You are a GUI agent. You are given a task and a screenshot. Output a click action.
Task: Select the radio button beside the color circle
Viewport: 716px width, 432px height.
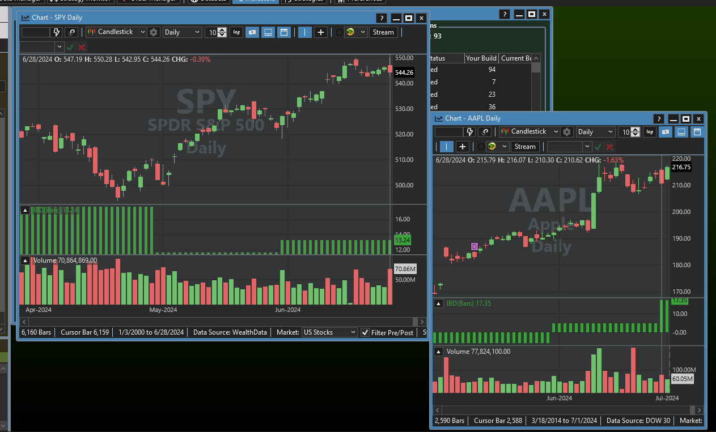pos(339,32)
